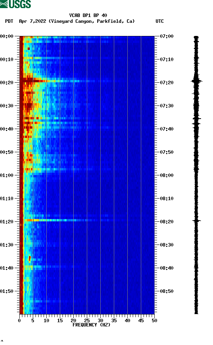The width and height of the screenshot is (213, 345).
Task: Click the 00:10 PDT time label
Action: [7, 59]
